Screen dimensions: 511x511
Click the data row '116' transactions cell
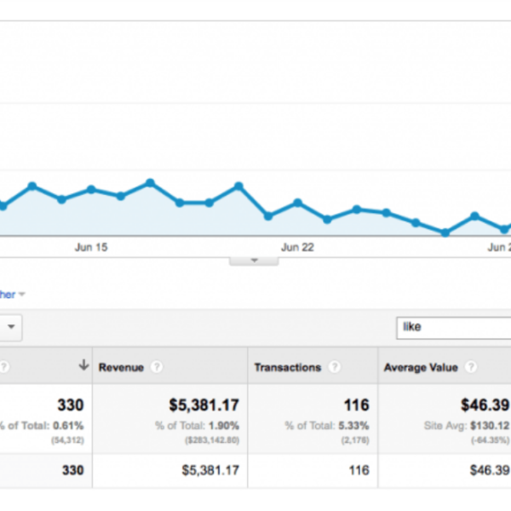pos(359,470)
